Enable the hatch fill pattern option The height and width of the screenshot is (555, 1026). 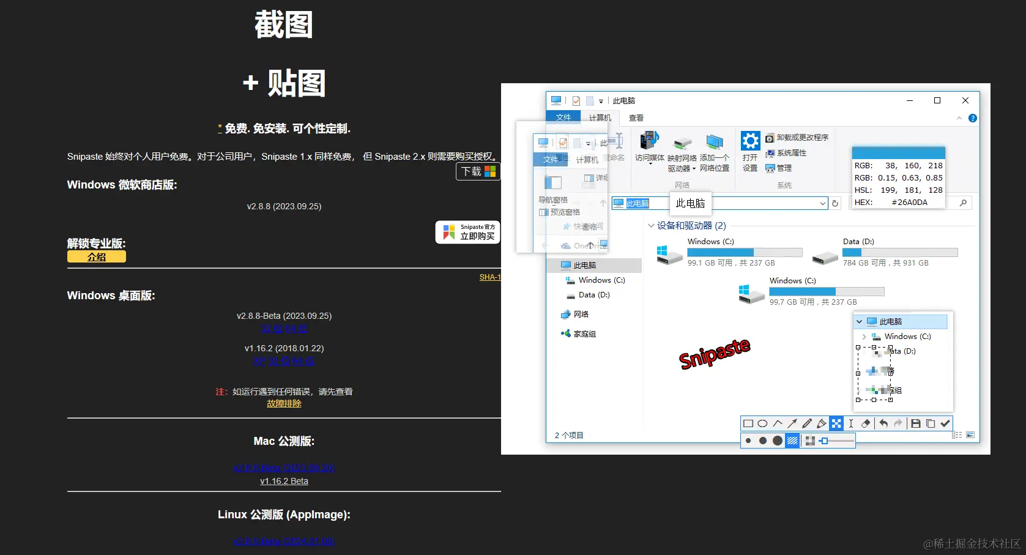pos(792,441)
